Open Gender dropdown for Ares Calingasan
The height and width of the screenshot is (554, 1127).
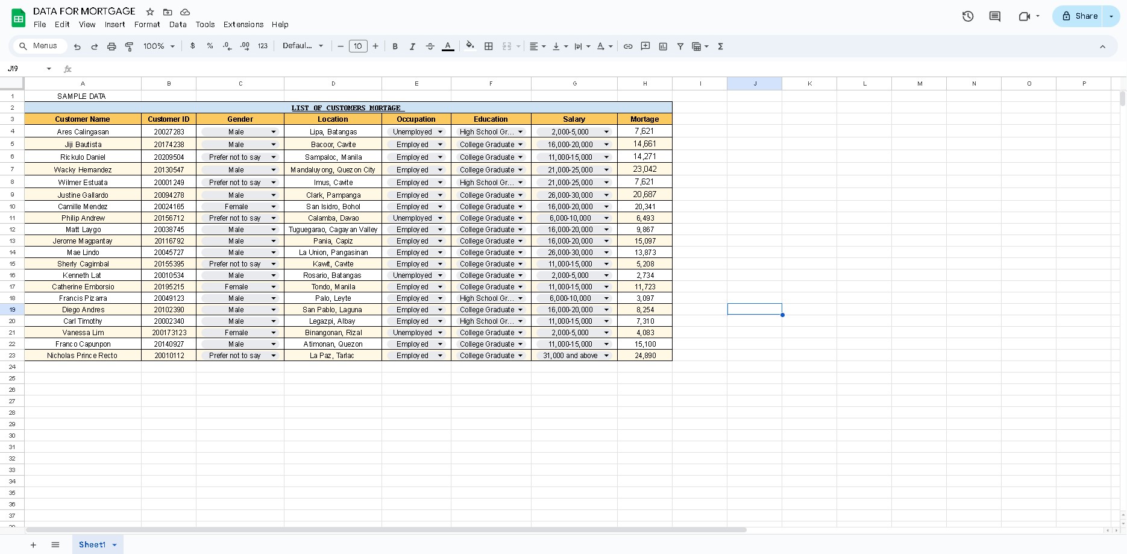pyautogui.click(x=274, y=132)
